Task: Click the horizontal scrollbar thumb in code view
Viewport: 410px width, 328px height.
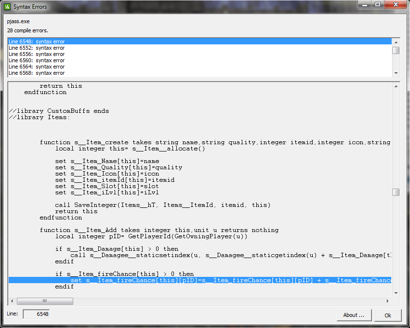Action: coord(45,301)
